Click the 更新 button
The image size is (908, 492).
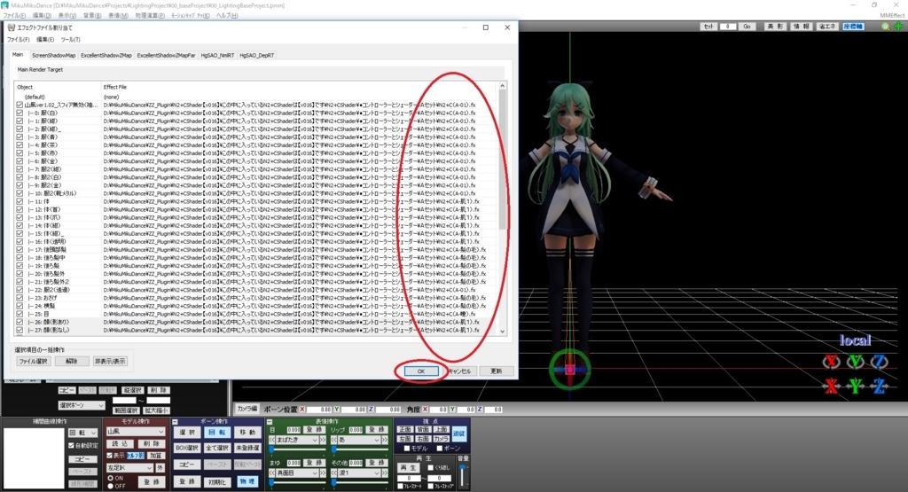click(x=497, y=371)
